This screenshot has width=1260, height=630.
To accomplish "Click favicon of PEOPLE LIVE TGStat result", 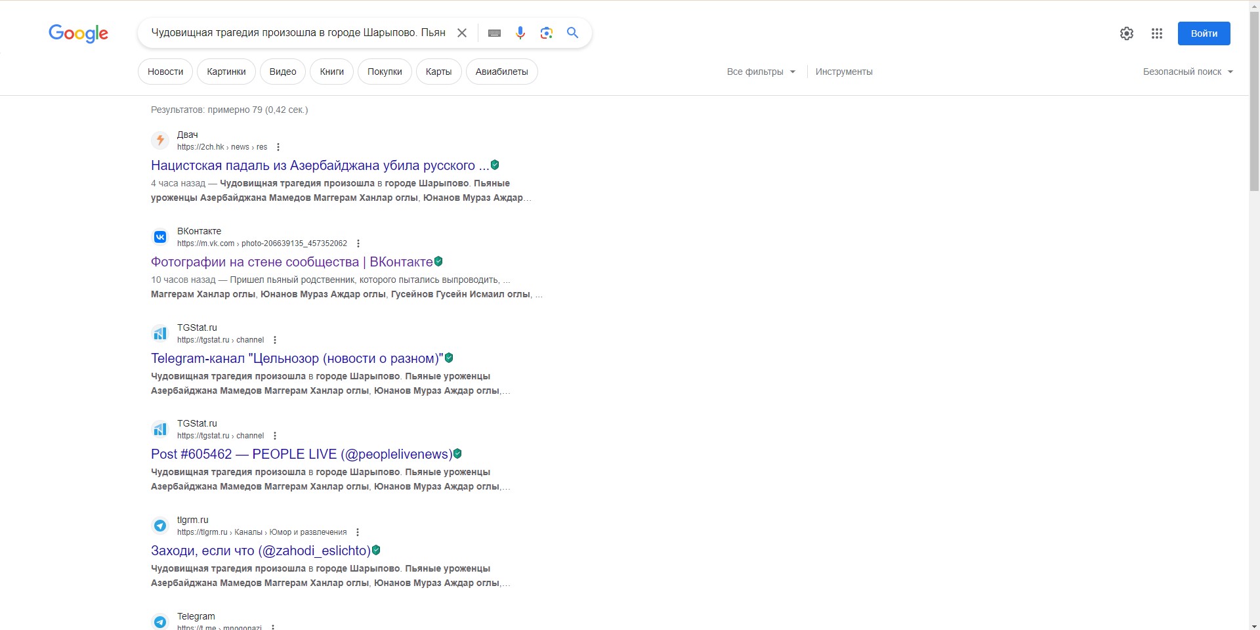I will (160, 429).
